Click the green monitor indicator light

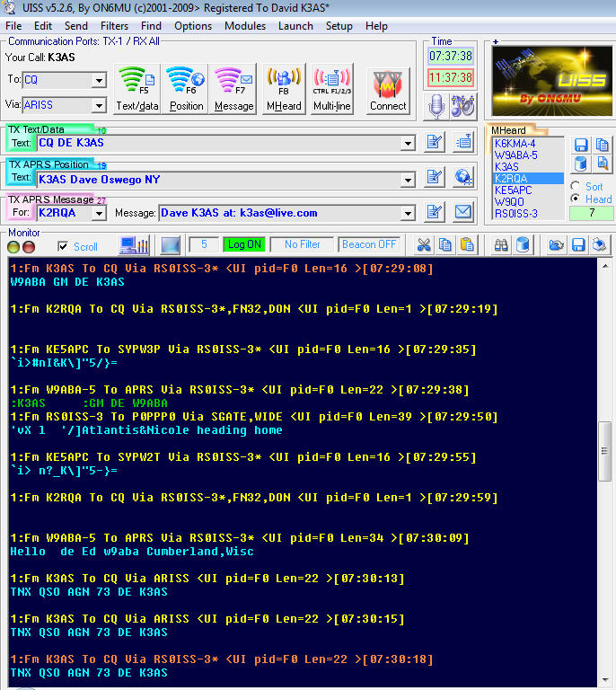[13, 247]
